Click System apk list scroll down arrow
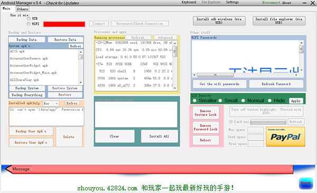Viewport: 317px width, 193px height. click(81, 82)
